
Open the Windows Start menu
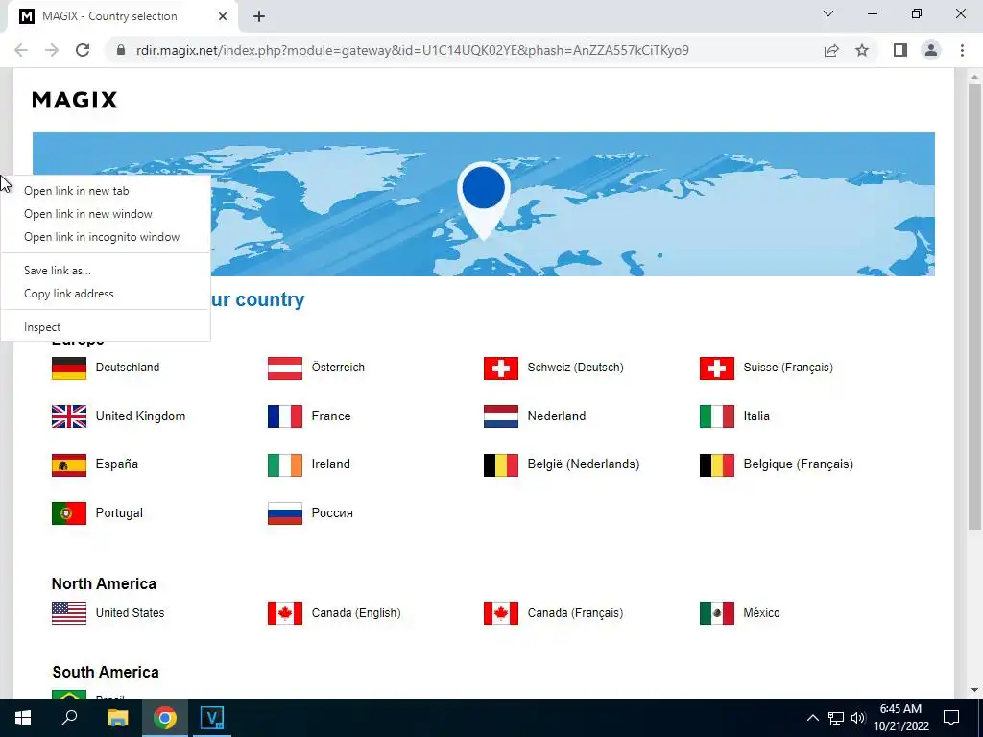pos(23,718)
